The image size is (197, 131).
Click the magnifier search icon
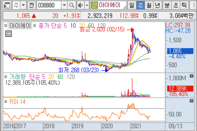[72, 5]
